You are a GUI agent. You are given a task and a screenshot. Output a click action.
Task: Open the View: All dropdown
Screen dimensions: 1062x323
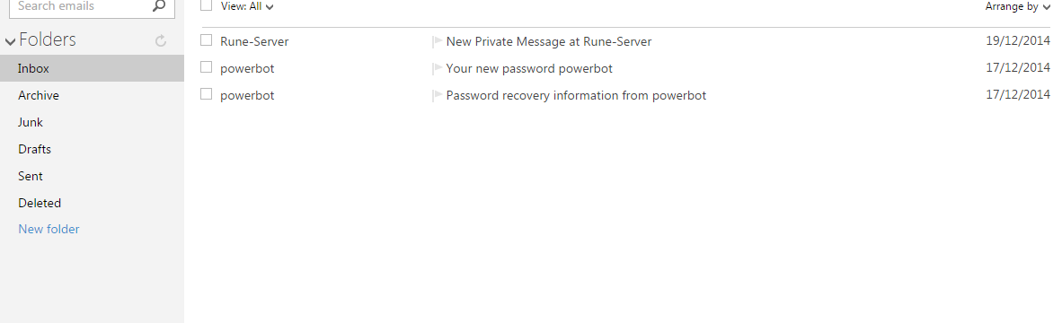point(247,7)
